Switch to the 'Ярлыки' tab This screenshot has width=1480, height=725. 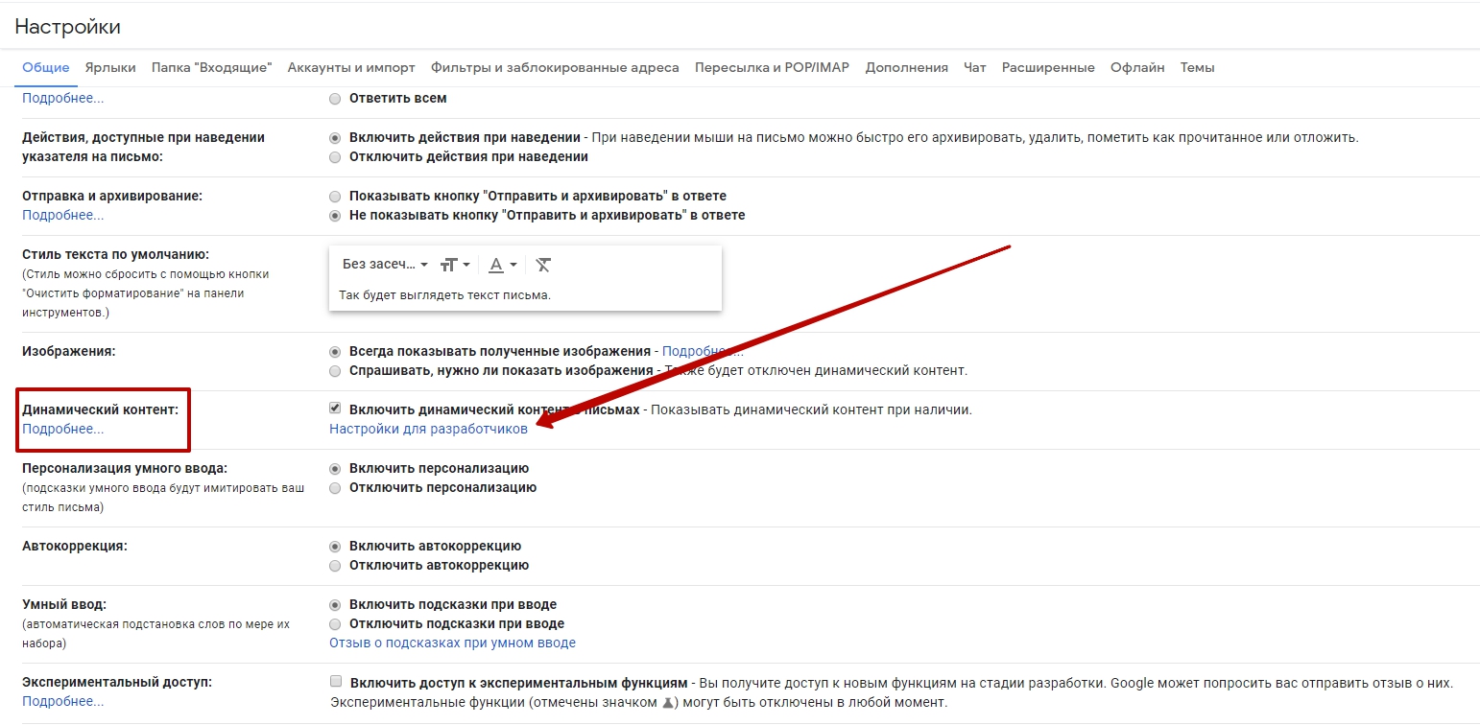click(110, 68)
